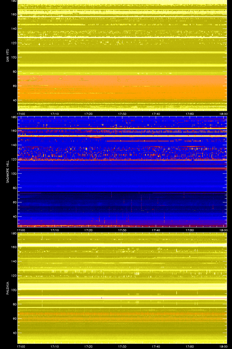Click the 120 frequency tick on San Vito axis
This screenshot has height=349, width=232.
click(x=14, y=43)
